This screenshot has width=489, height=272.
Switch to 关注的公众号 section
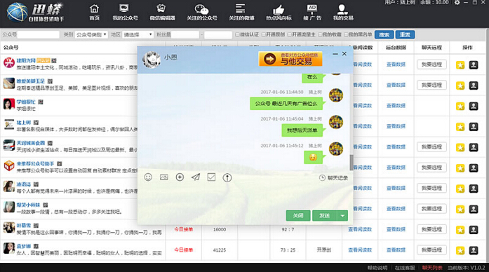[x=202, y=13]
